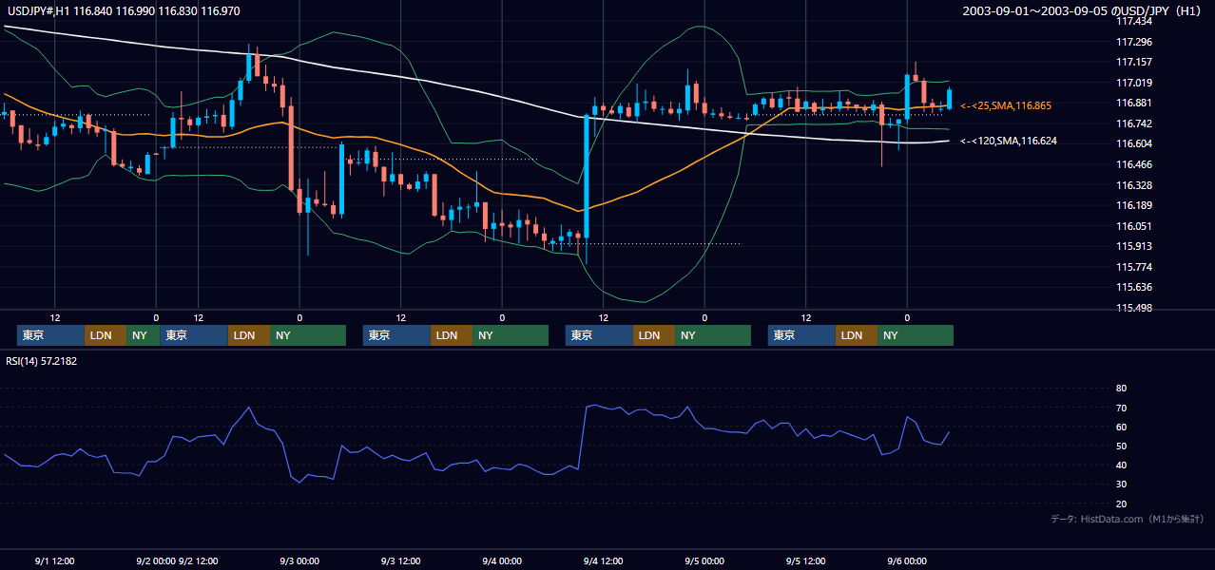The height and width of the screenshot is (570, 1215).
Task: Select the 9/3 12:00 time axis marker
Action: coord(400,560)
